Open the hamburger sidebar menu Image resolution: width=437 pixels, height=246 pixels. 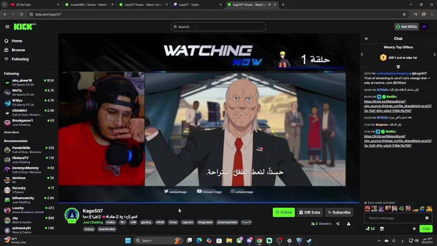pos(7,27)
